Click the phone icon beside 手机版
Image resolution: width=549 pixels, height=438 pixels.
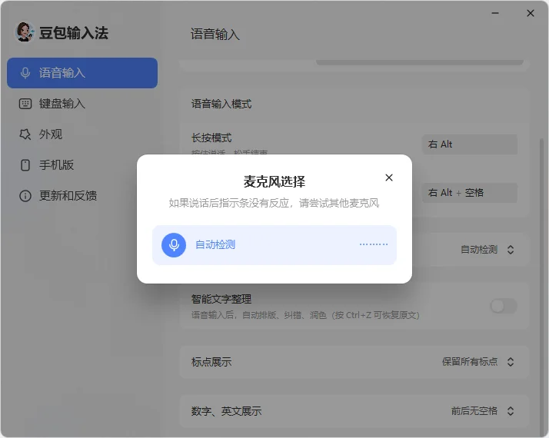[x=25, y=165]
